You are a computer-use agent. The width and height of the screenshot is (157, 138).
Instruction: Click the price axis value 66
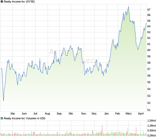(x=149, y=15)
